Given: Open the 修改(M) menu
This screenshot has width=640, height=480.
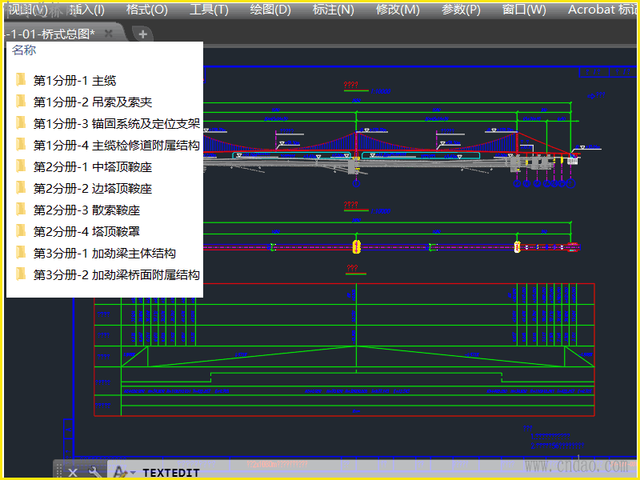Looking at the screenshot, I should click(x=398, y=10).
